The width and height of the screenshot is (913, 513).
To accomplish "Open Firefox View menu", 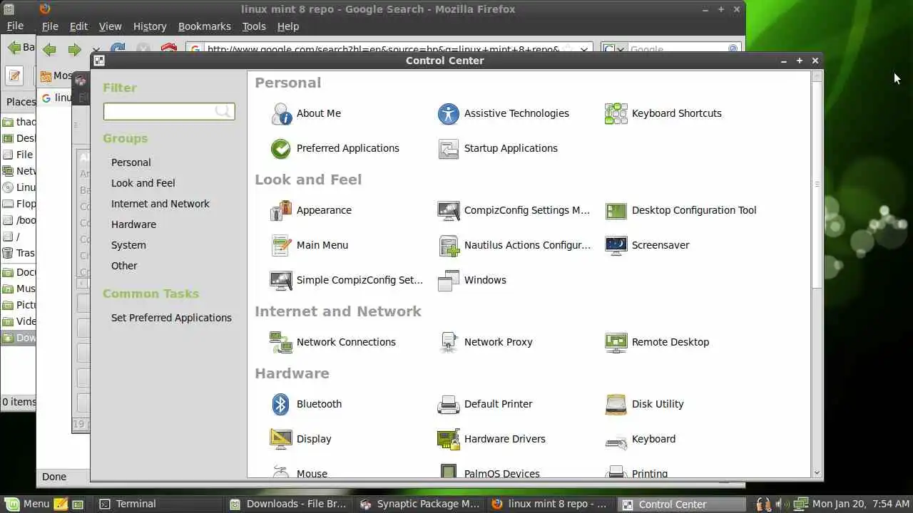I will tap(110, 26).
